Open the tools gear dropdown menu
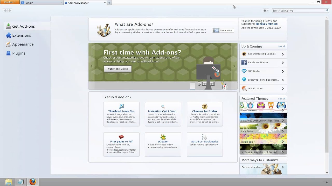Screen dimensions: 332x186 click(x=266, y=11)
